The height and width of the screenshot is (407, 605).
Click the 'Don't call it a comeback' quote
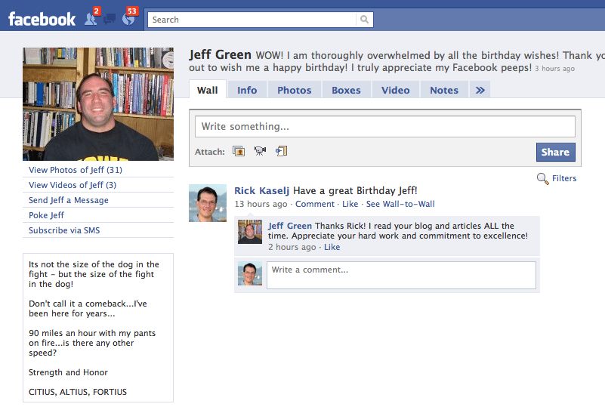click(x=88, y=309)
